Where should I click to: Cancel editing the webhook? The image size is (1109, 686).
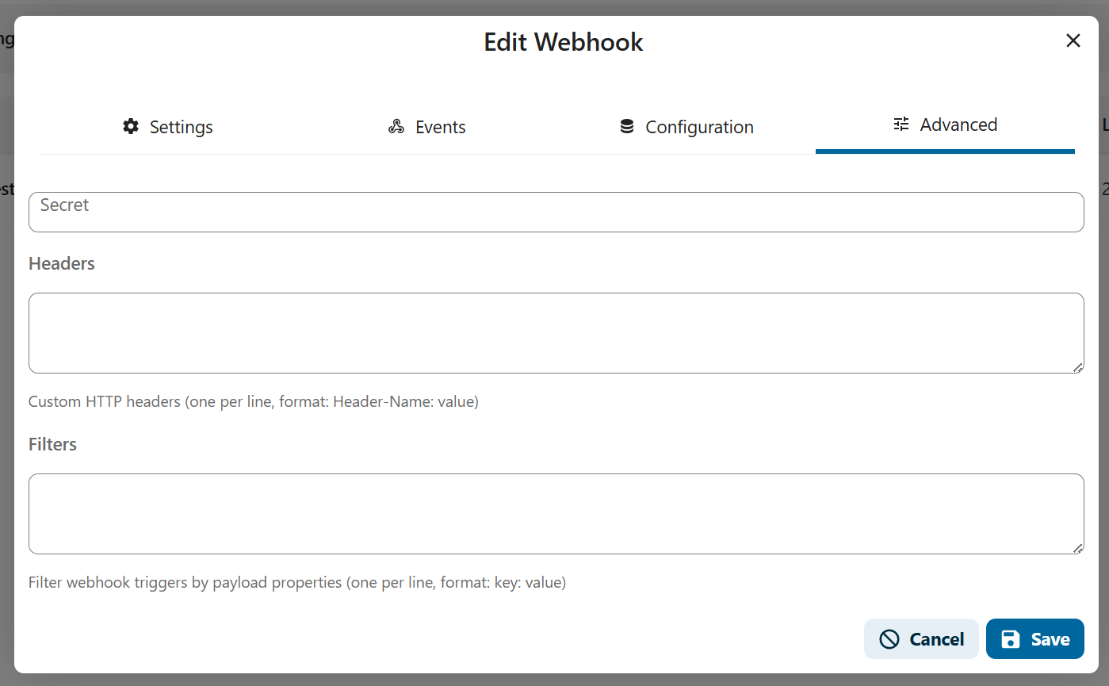click(921, 639)
